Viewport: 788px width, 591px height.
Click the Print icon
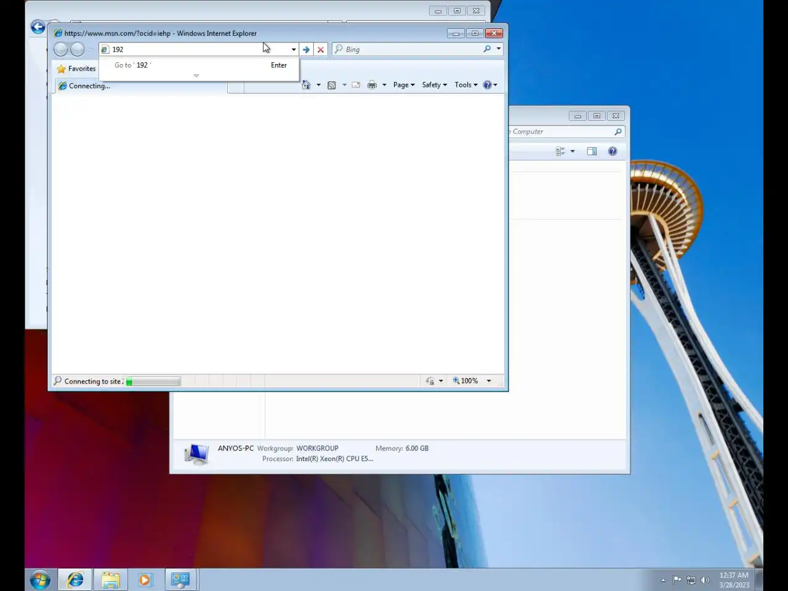point(372,85)
